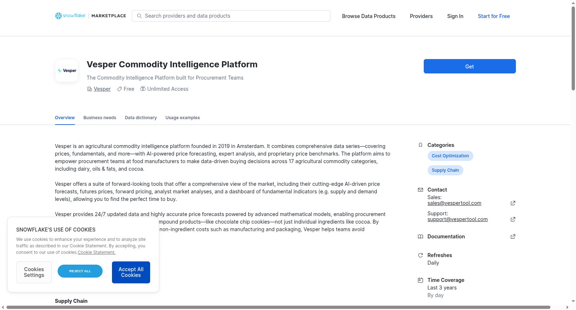Click the Vesper provider logo thumbnail

click(x=67, y=71)
